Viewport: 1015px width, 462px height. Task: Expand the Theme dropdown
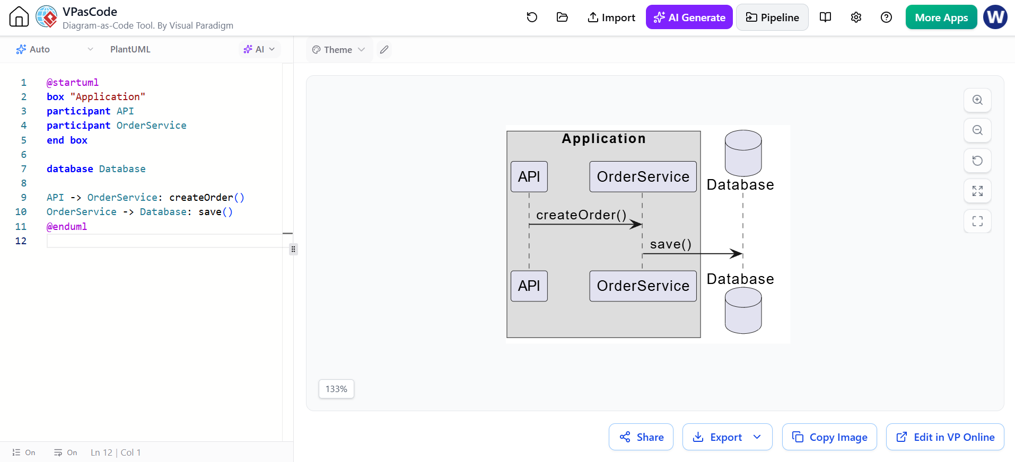point(339,50)
